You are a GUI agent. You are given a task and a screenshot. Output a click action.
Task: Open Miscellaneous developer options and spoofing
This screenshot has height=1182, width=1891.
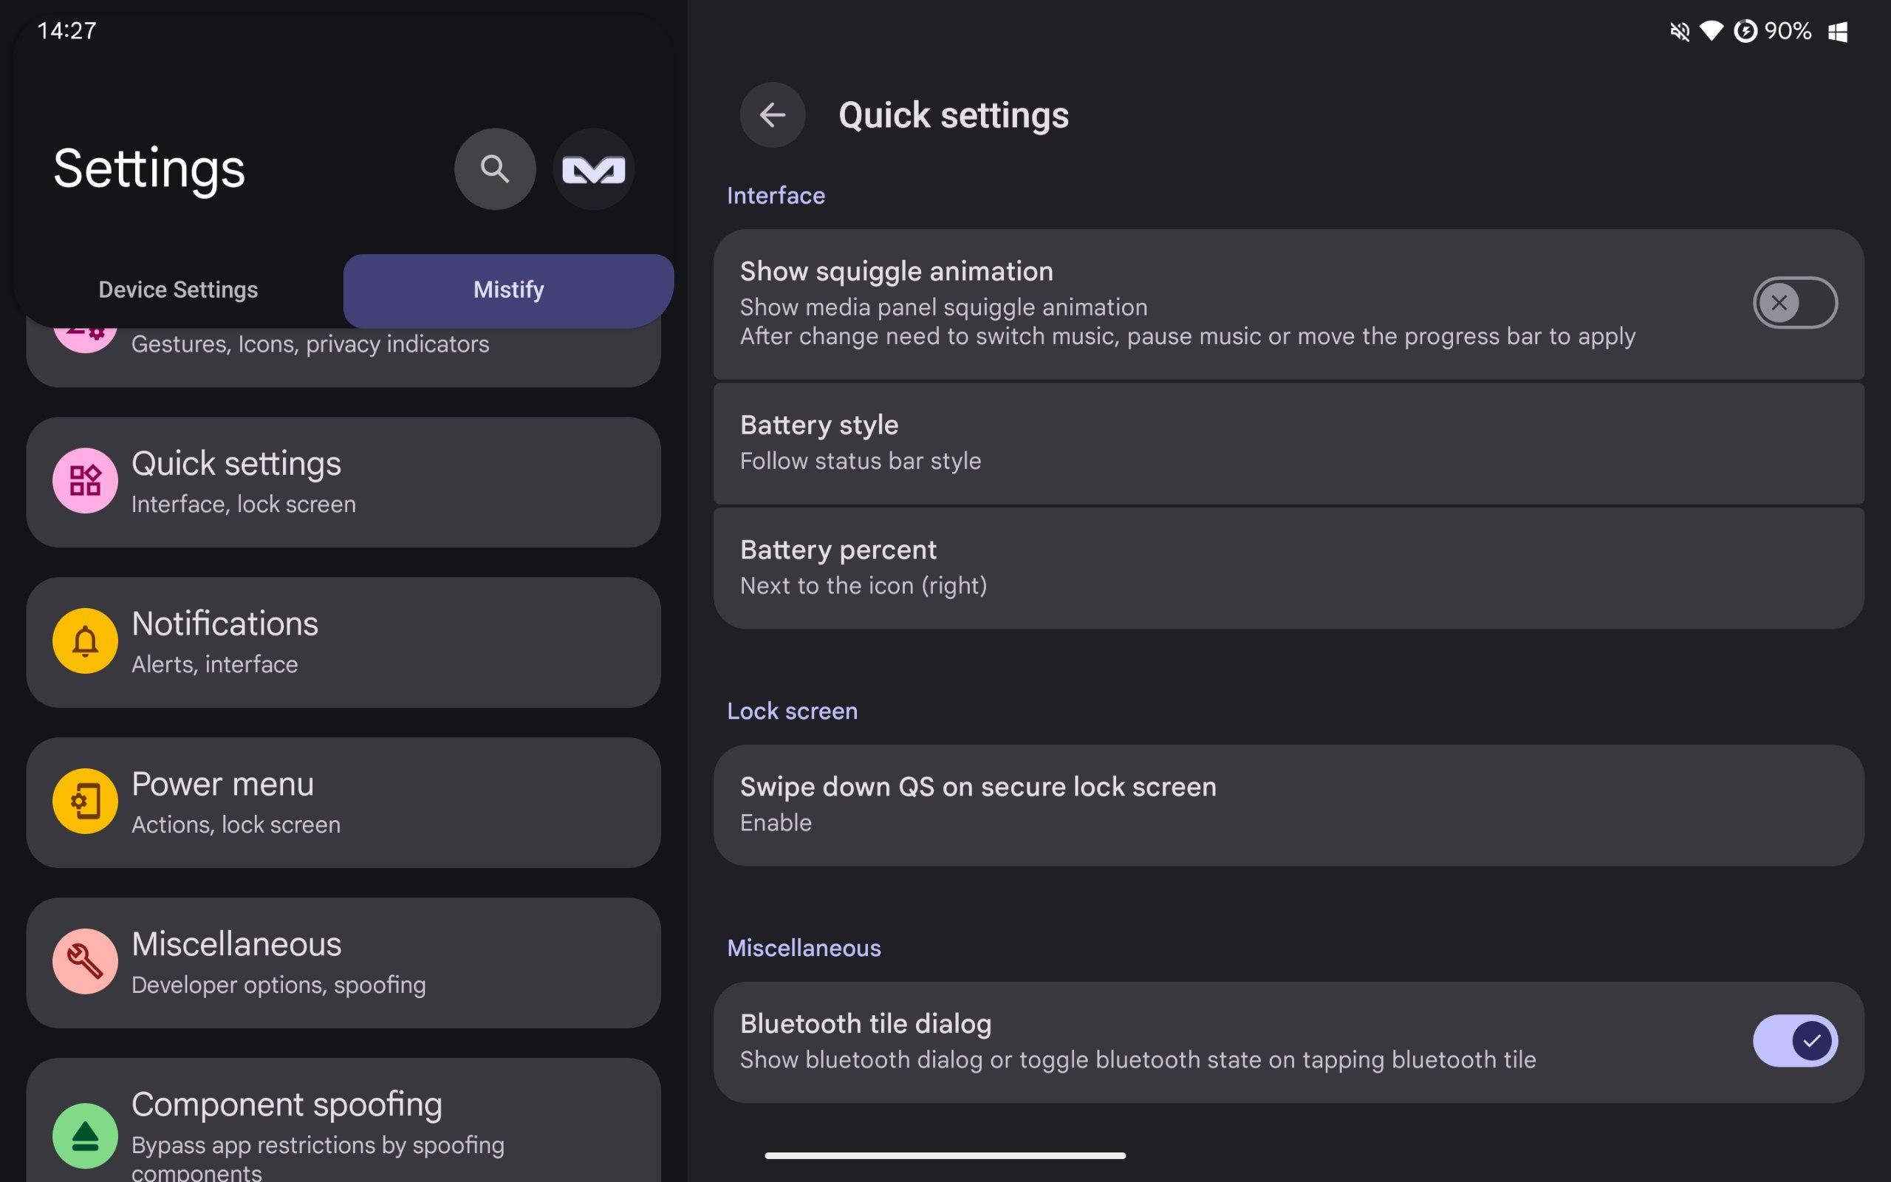(x=343, y=963)
